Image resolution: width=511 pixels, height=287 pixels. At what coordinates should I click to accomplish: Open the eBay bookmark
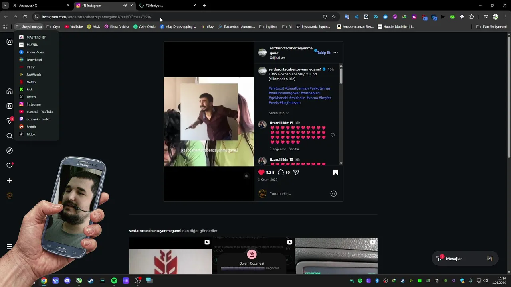tap(208, 27)
